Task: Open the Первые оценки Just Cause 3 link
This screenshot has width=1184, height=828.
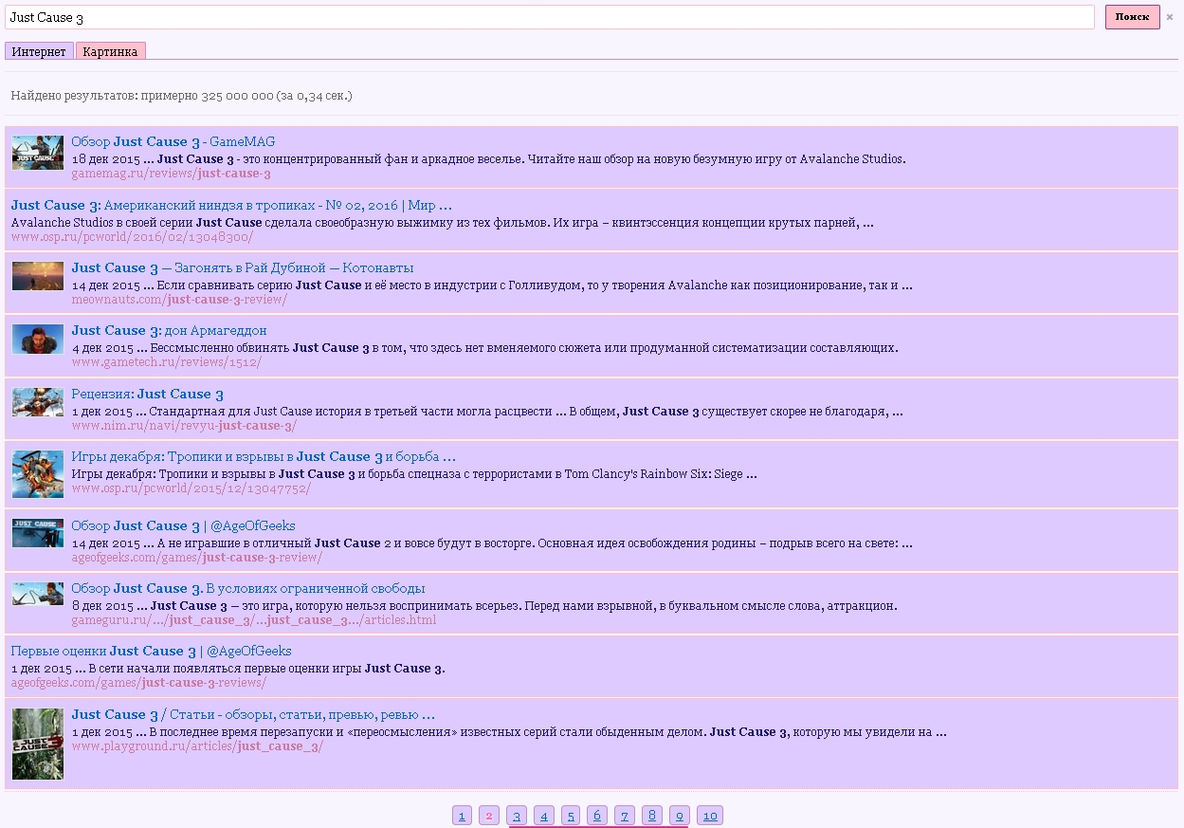Action: point(151,651)
